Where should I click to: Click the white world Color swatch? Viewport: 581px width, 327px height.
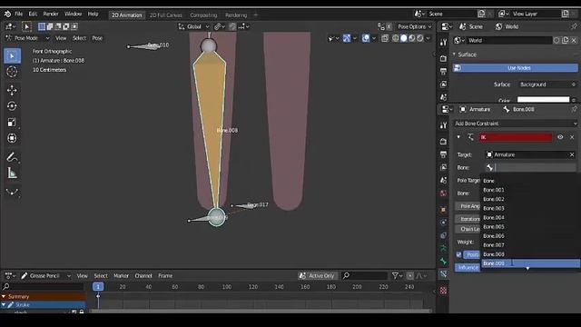[x=543, y=99]
